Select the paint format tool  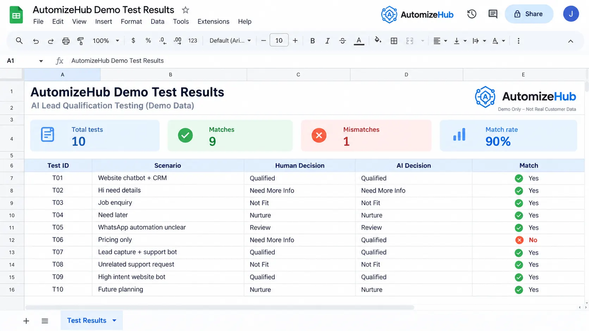(80, 41)
